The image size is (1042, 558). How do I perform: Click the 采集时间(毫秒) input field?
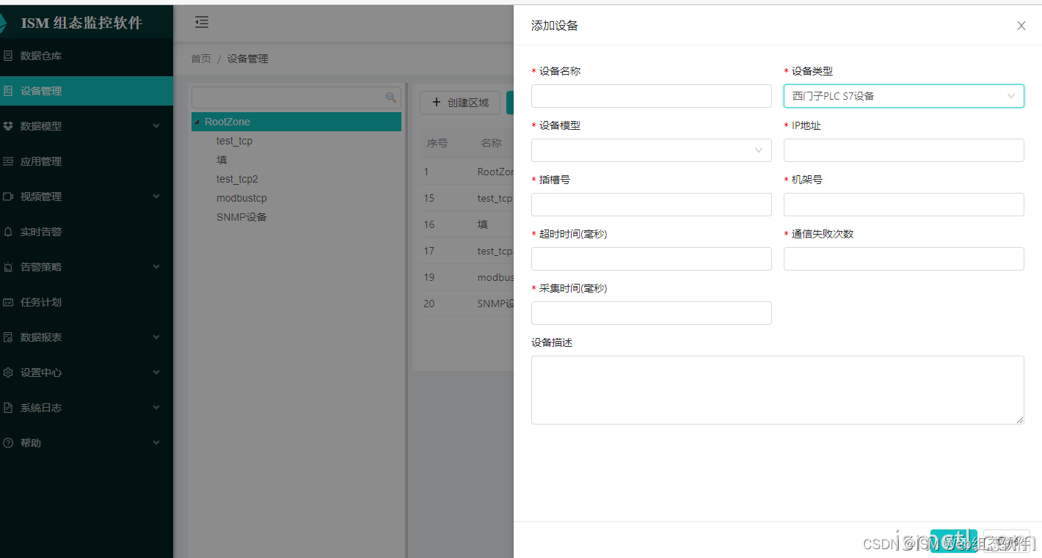click(x=652, y=313)
